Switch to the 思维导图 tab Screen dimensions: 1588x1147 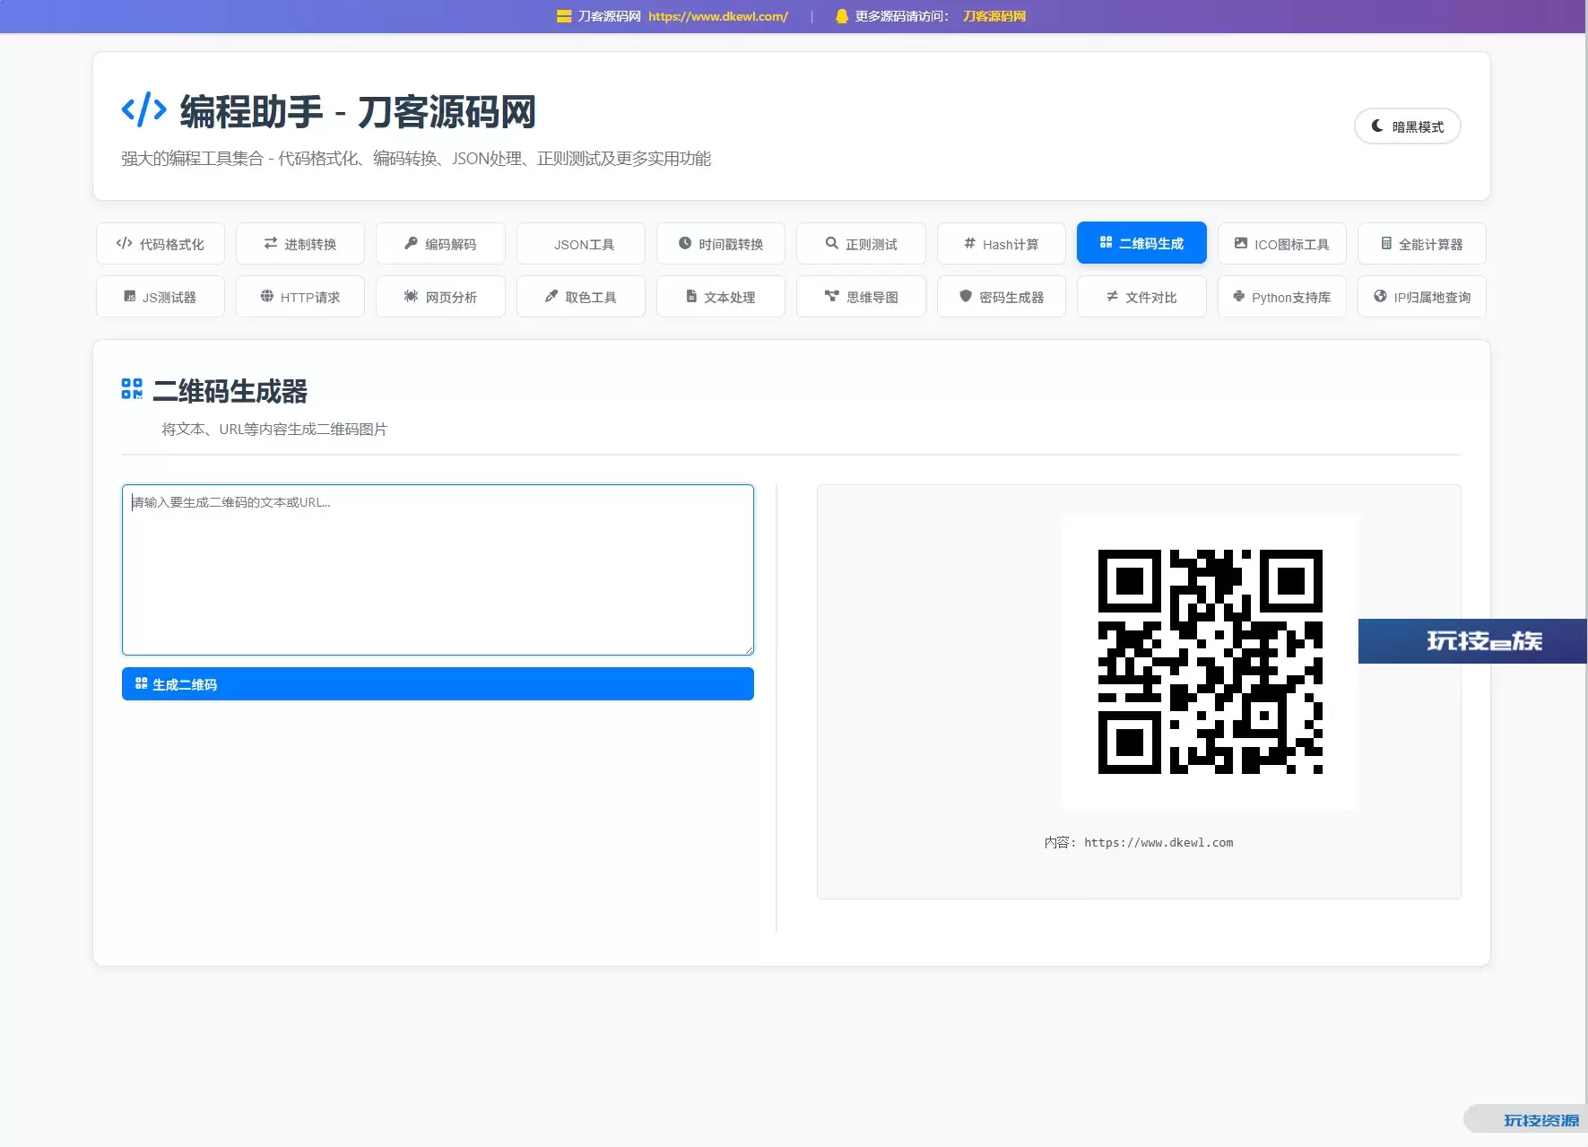click(861, 297)
